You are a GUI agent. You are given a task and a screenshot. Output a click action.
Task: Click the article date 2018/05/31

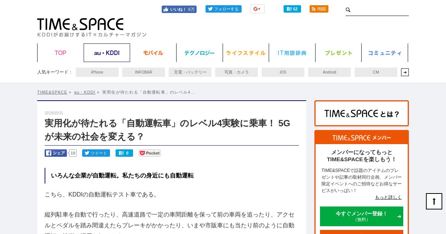54,113
